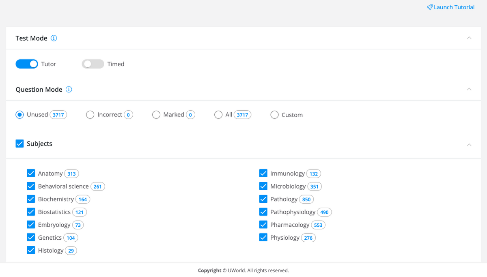
Task: Turn off the Tutor mode toggle
Action: (x=27, y=64)
